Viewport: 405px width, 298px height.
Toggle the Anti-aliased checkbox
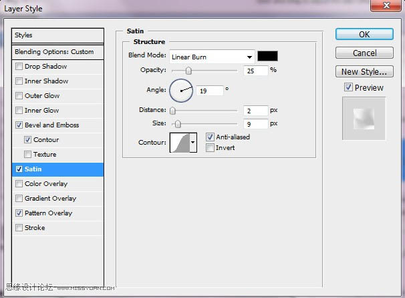pyautogui.click(x=210, y=137)
